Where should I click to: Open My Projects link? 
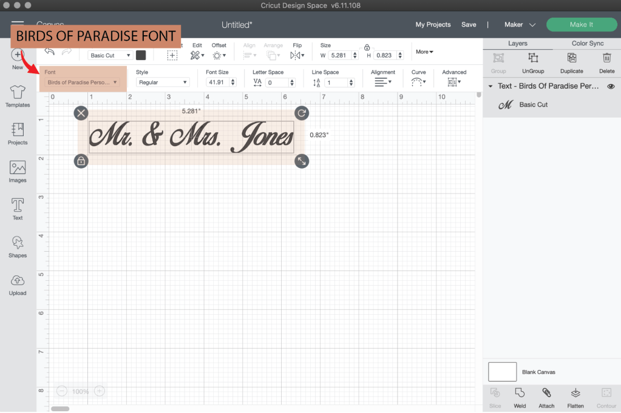[433, 25]
